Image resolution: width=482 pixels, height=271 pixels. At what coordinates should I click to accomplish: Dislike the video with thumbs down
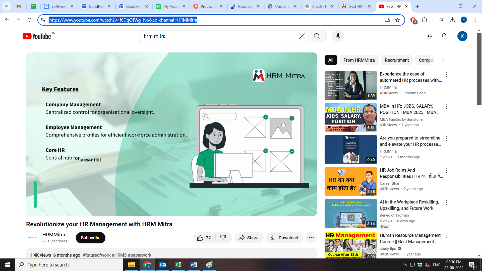click(223, 238)
